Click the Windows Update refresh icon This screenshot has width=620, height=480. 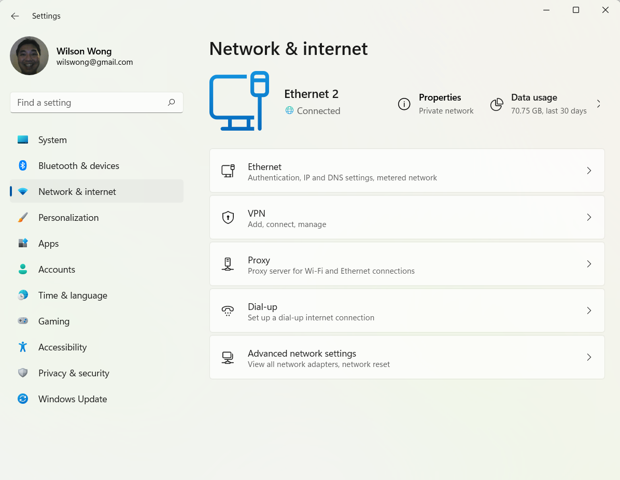click(23, 399)
